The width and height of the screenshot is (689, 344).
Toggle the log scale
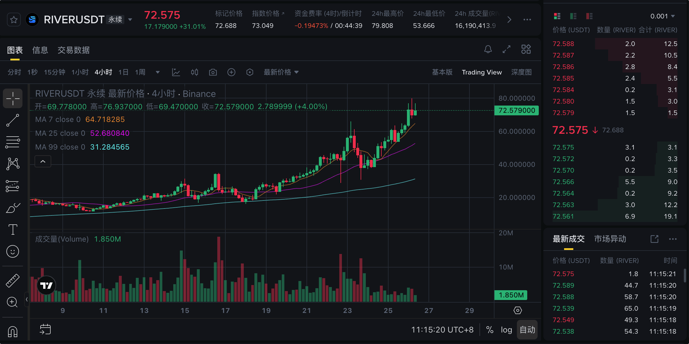point(506,330)
